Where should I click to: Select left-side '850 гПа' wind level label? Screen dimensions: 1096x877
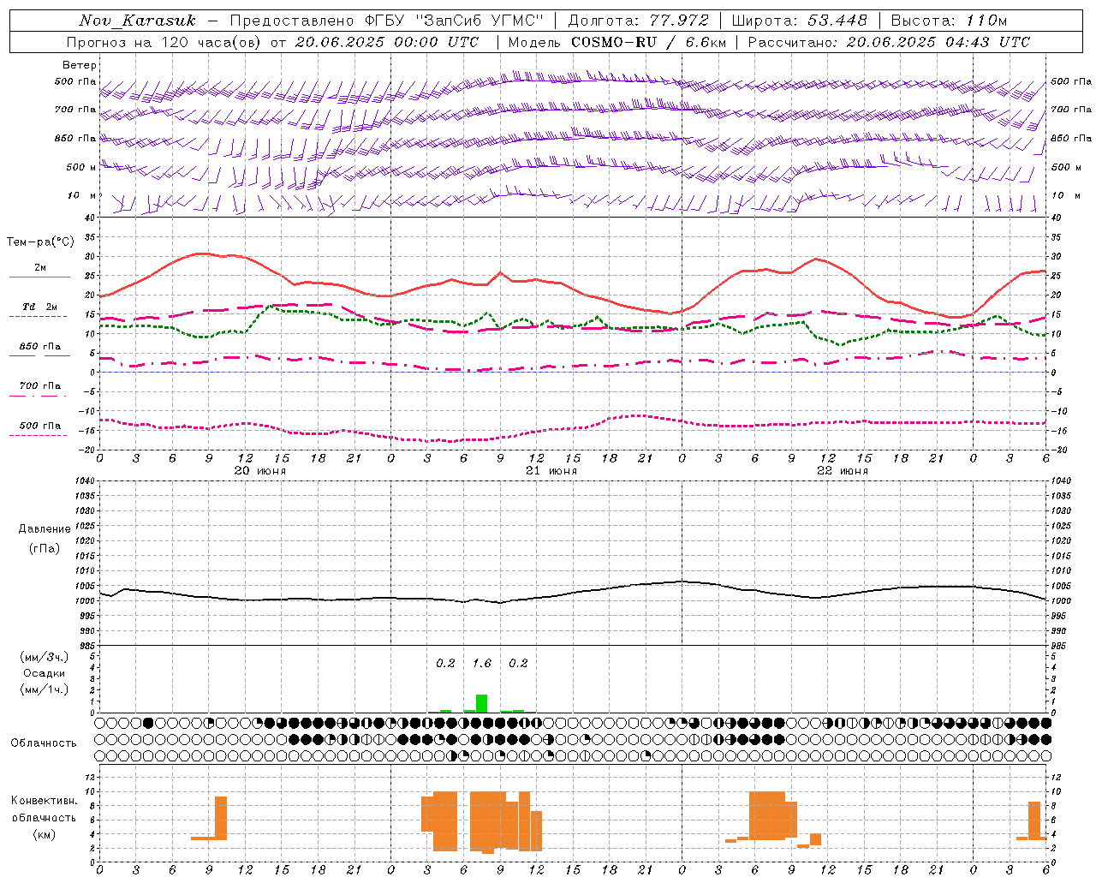75,138
